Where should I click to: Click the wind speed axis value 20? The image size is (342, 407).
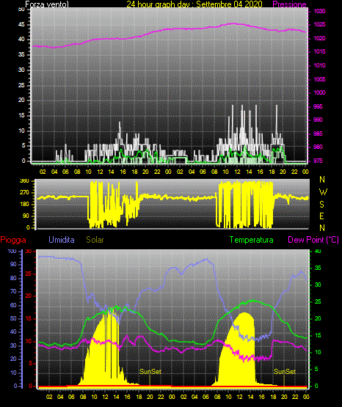21,100
